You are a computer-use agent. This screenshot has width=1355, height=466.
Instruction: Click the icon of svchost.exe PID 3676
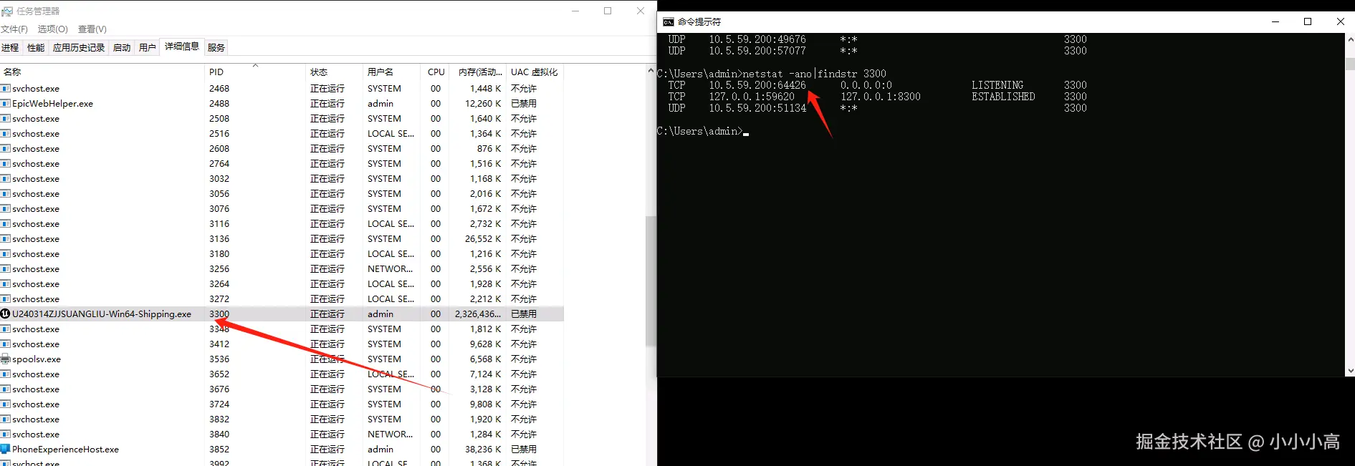[x=6, y=389]
